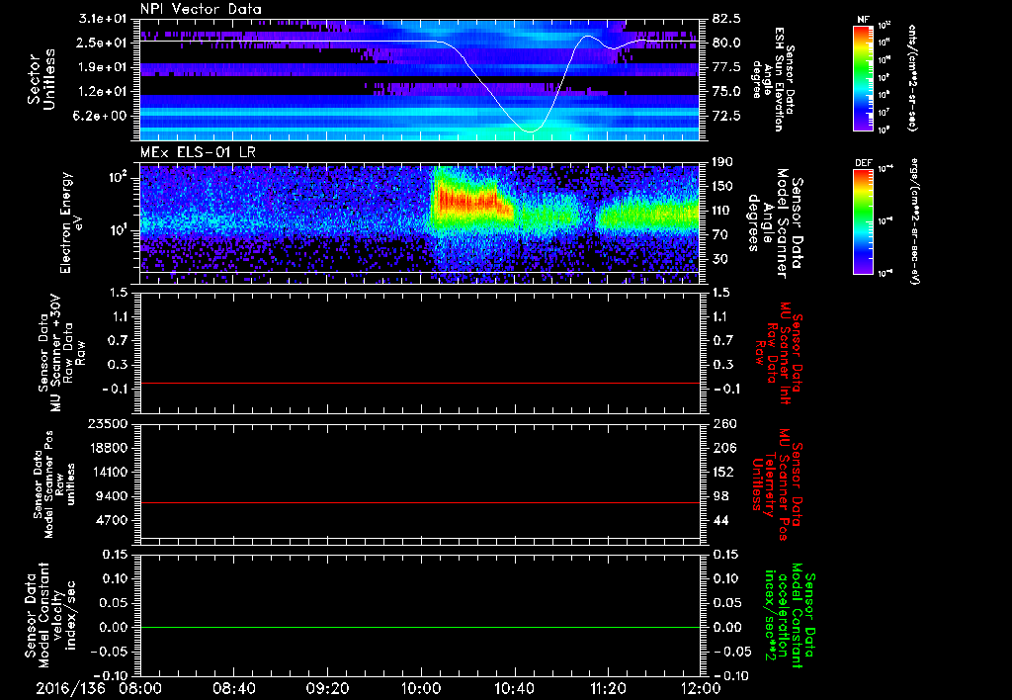This screenshot has height=700, width=1012.
Task: Click the 'MU Scanner +30V Raw Data' axis label
Action: [60, 353]
